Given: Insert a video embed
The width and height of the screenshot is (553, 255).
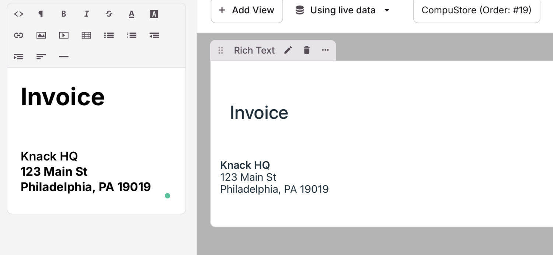Looking at the screenshot, I should tap(63, 35).
